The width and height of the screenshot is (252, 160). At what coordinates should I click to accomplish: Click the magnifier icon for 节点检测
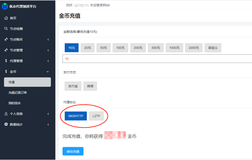pyautogui.click(x=6, y=29)
